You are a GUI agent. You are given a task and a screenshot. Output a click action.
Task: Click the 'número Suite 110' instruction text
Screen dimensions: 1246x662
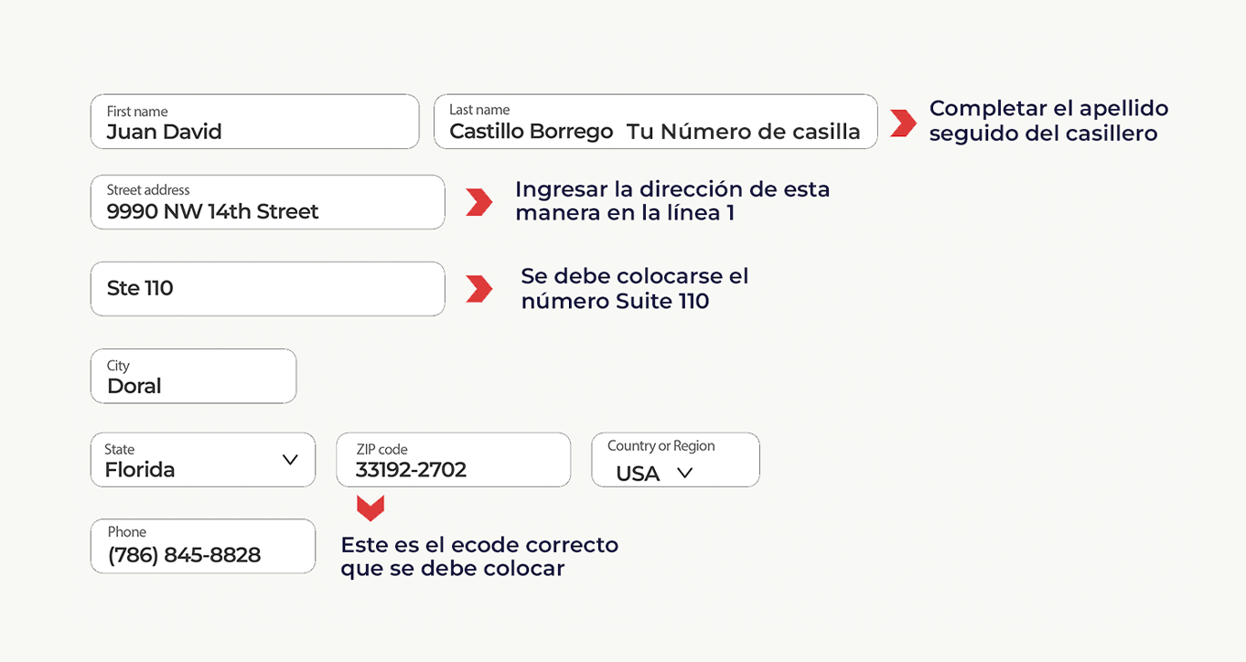pos(615,302)
